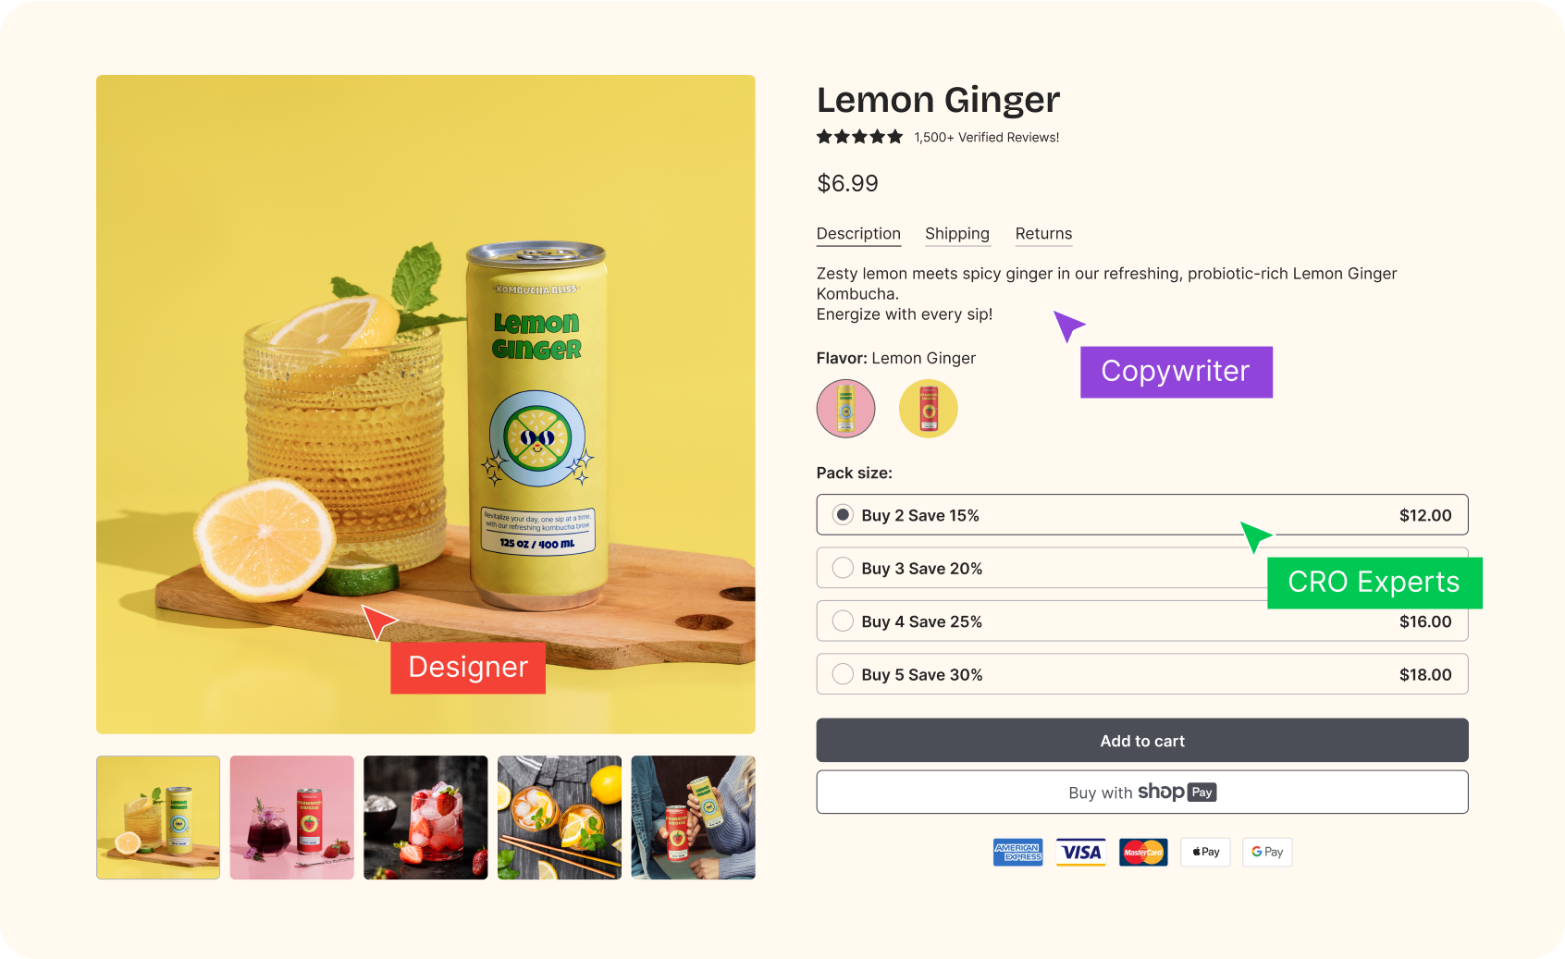This screenshot has width=1565, height=959.
Task: Select Buy 3 Save 20% option
Action: pos(843,568)
